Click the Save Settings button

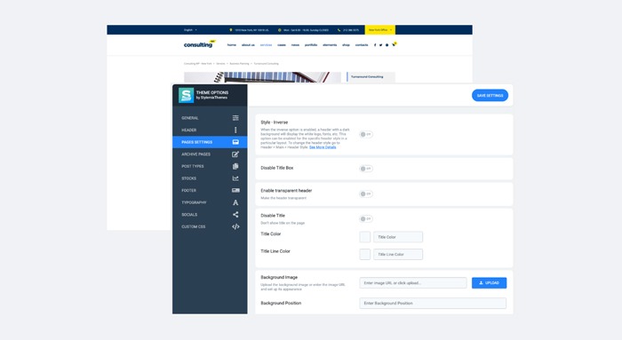tap(490, 95)
